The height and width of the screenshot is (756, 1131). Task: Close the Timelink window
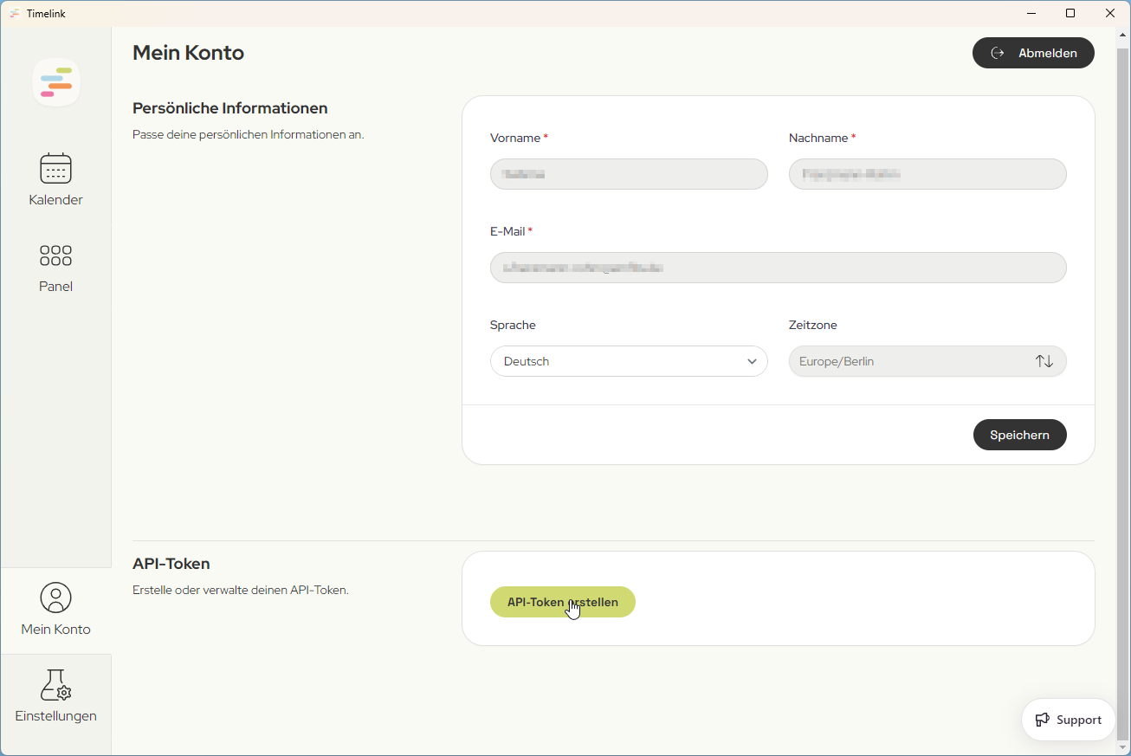[x=1110, y=13]
